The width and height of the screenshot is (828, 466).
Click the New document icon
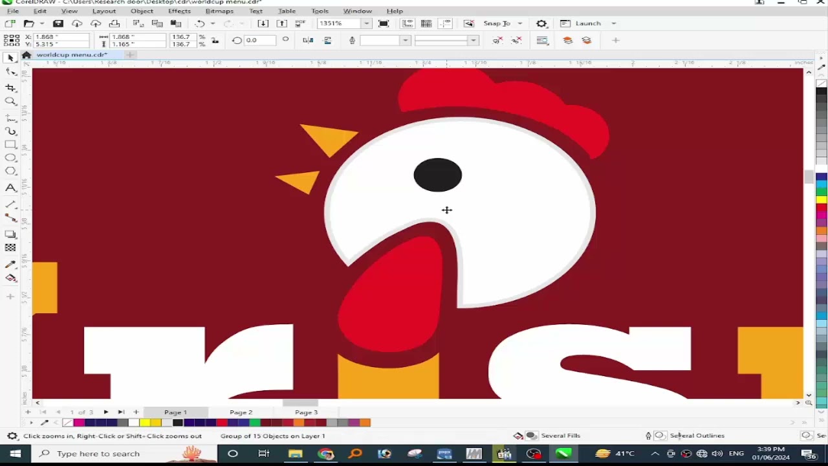coord(10,23)
